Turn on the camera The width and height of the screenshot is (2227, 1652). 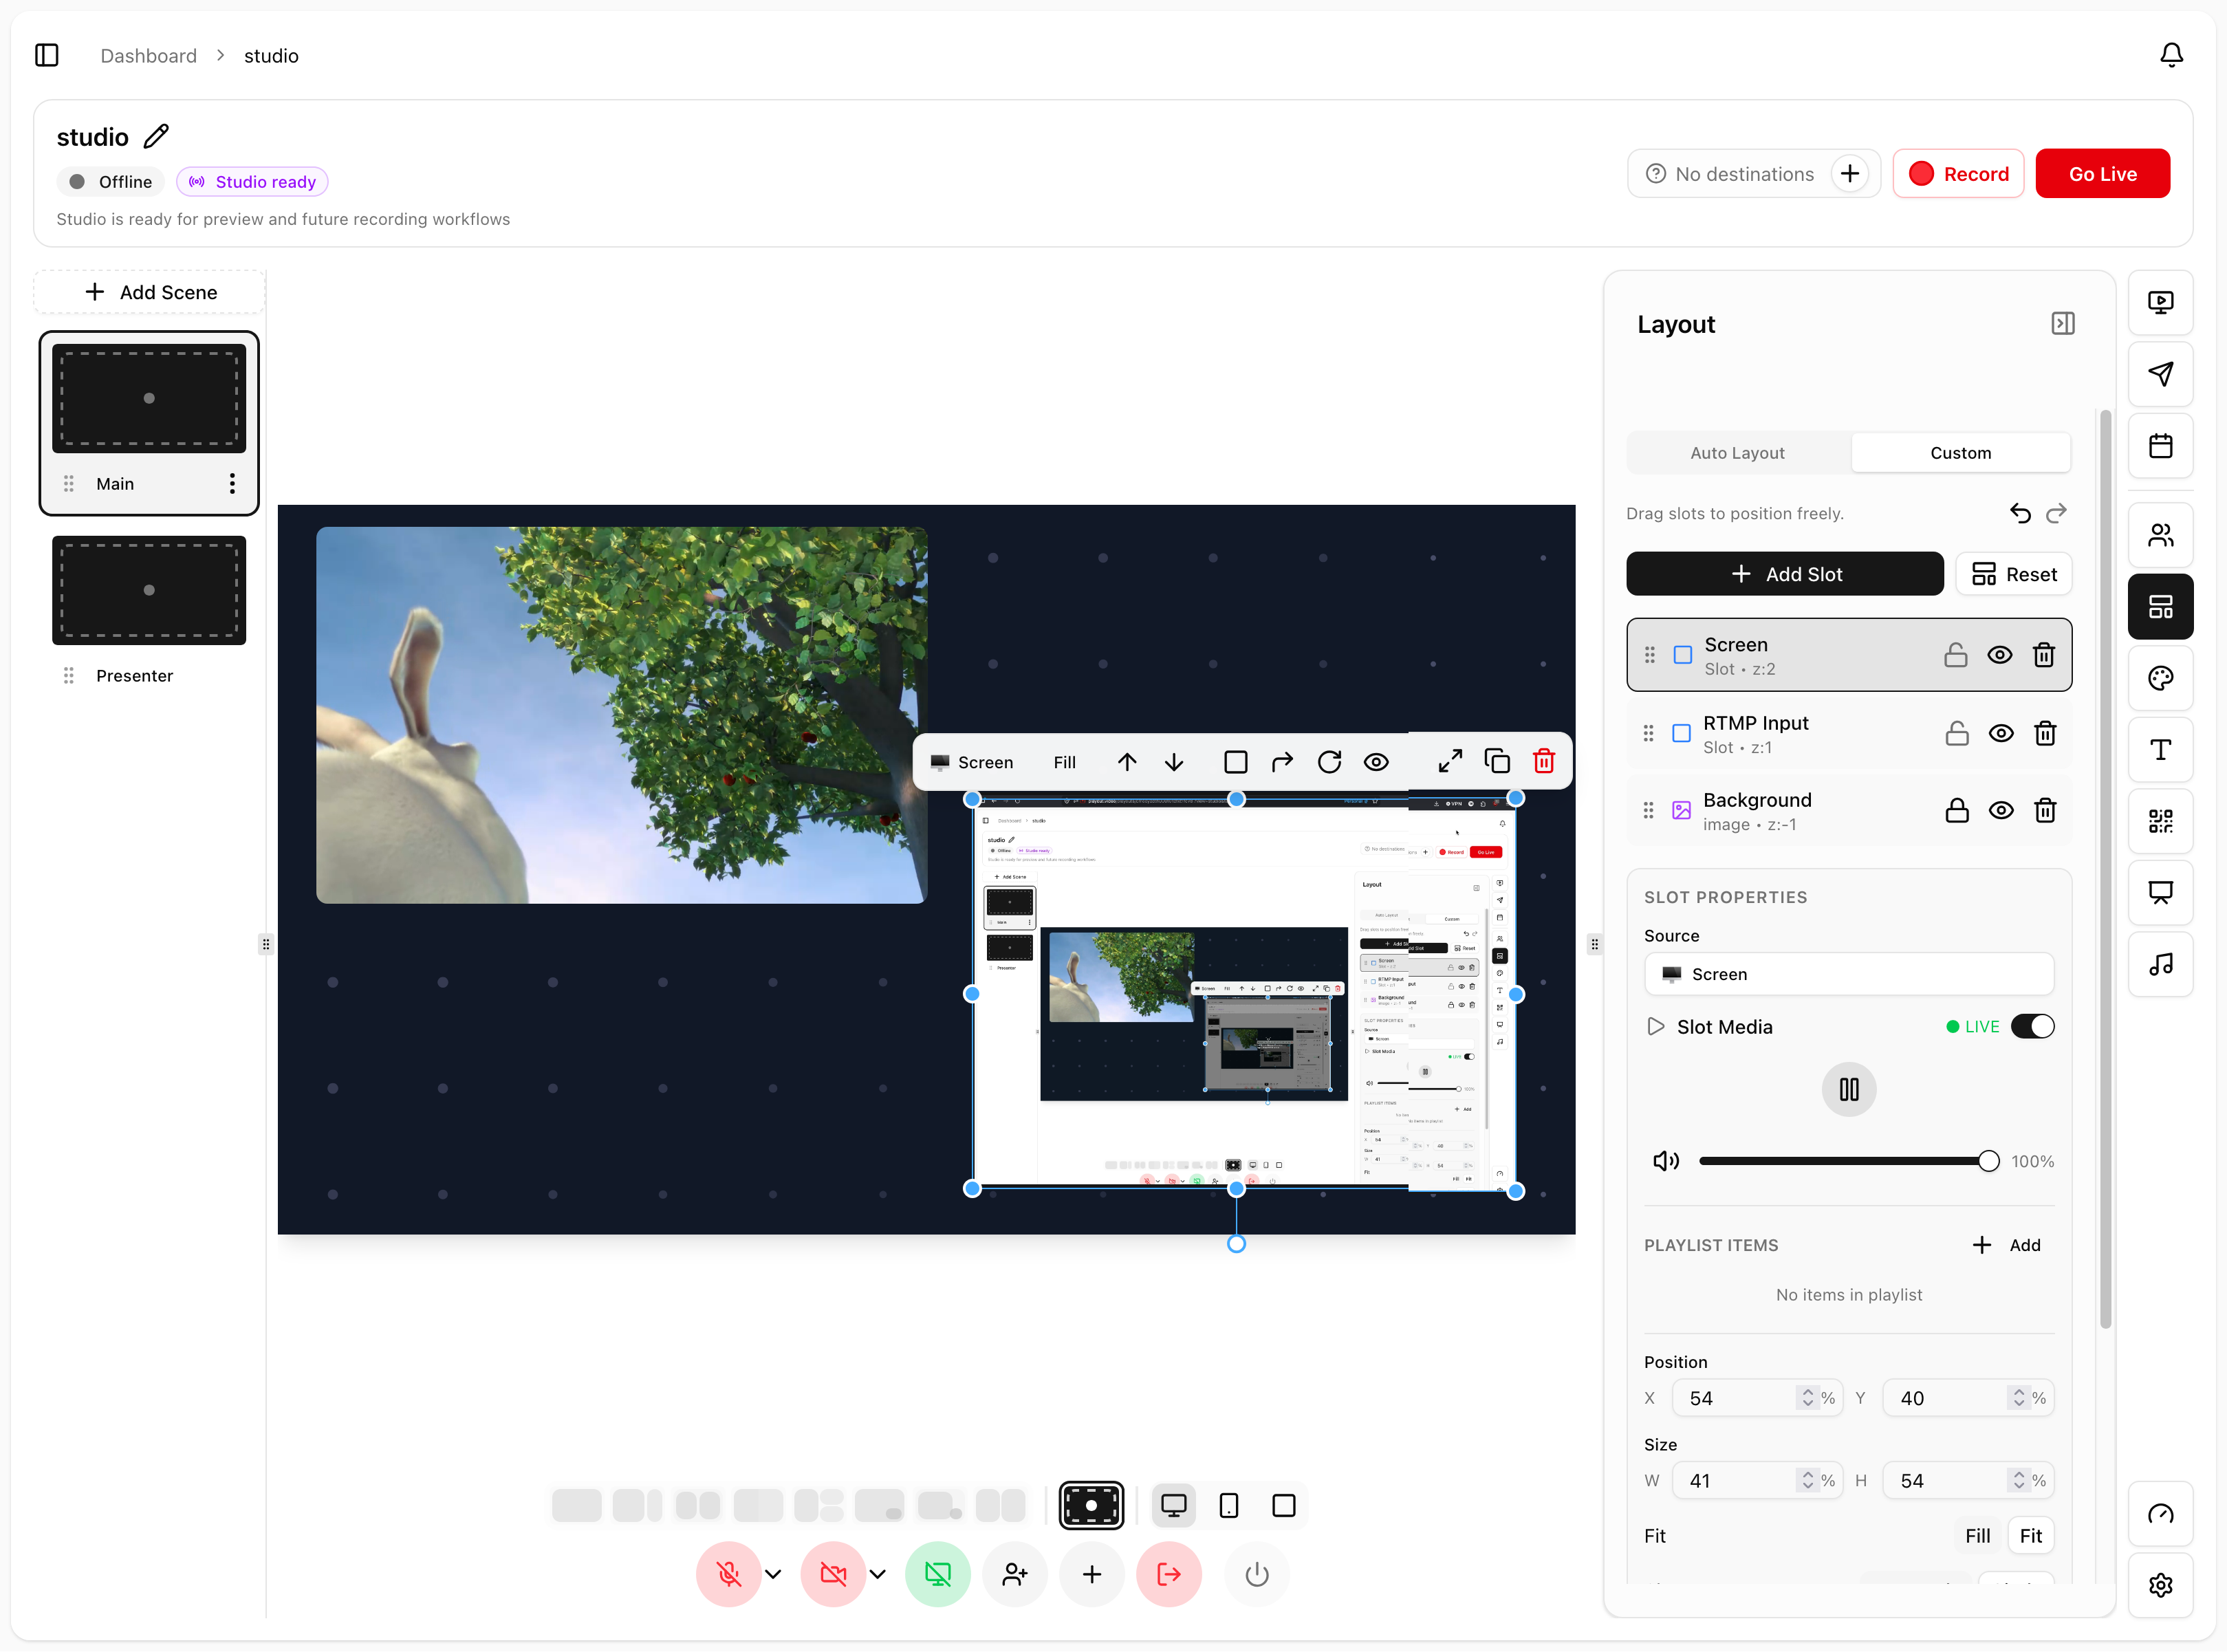coord(833,1574)
